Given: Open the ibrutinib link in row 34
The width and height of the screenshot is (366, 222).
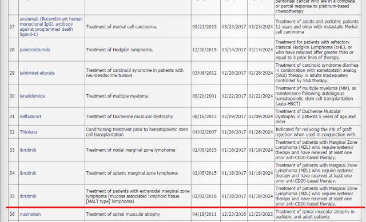Looking at the screenshot, I should coord(28,173).
